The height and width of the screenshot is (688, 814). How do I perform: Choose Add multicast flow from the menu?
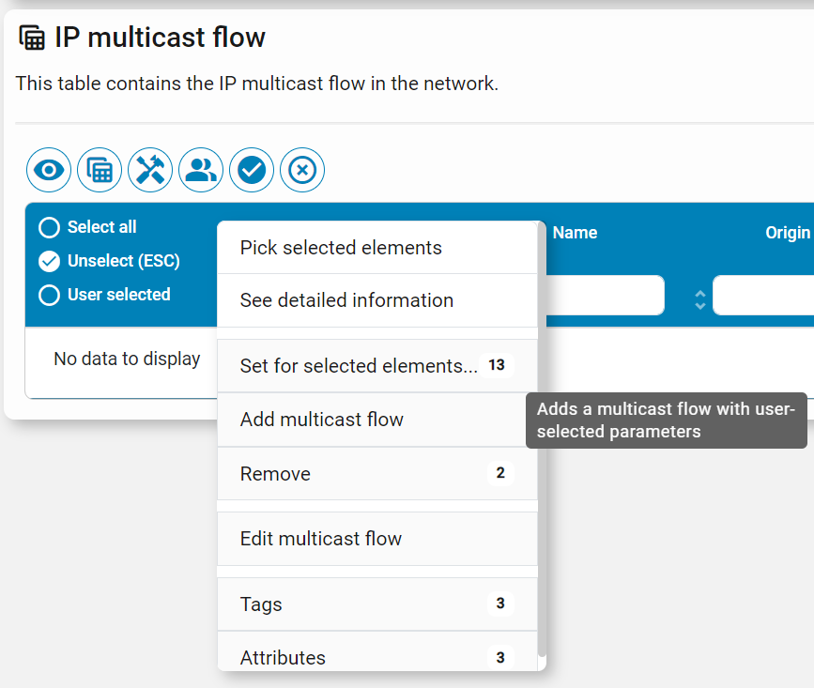tap(319, 420)
